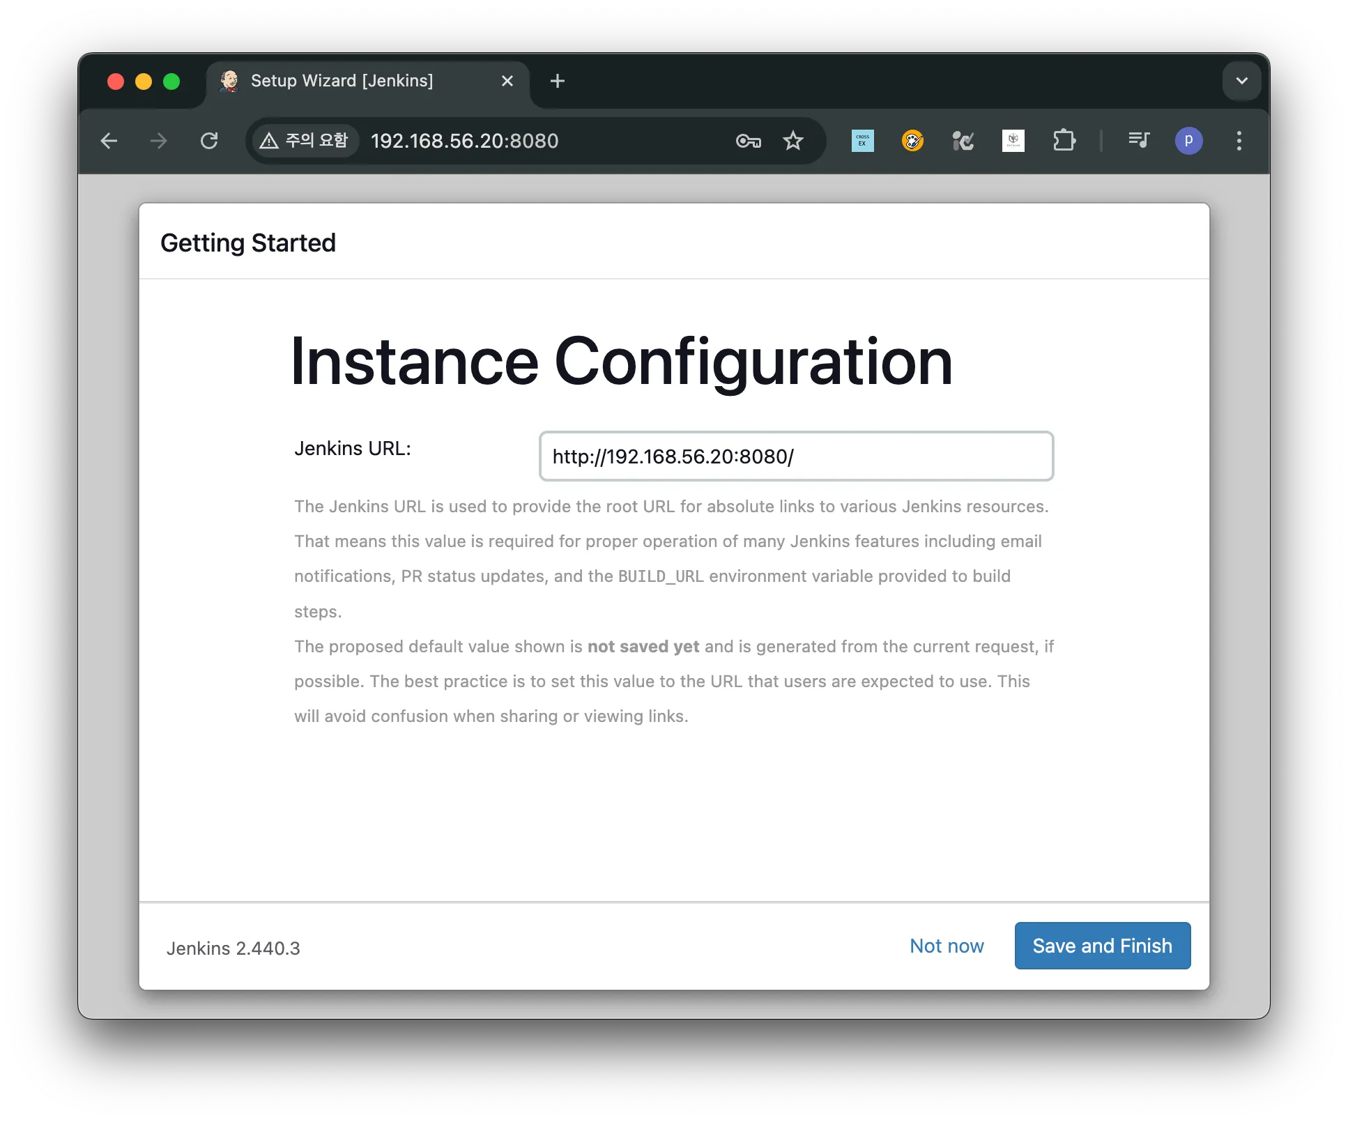Viewport: 1348px width, 1122px height.
Task: Open Chrome's three-dot menu
Action: (1239, 141)
